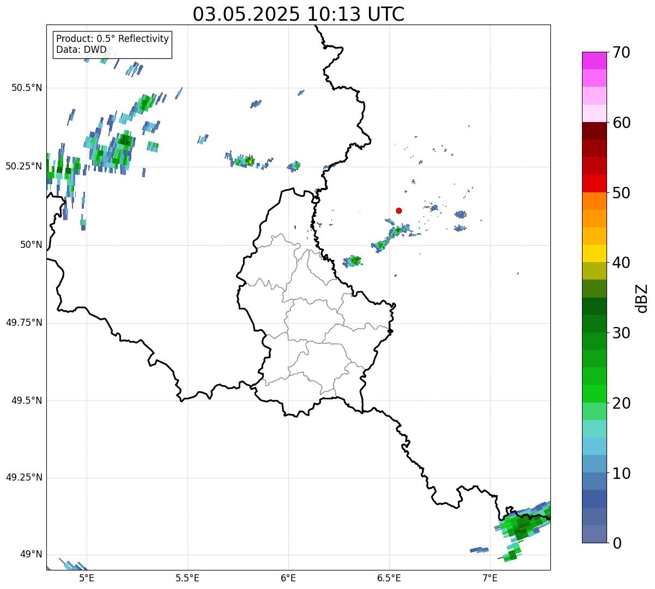Click the dark maroon colorbar segment below 60
This screenshot has width=655, height=589.
(x=594, y=131)
